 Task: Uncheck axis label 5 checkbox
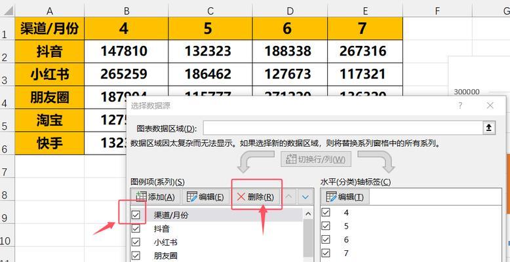(326, 226)
